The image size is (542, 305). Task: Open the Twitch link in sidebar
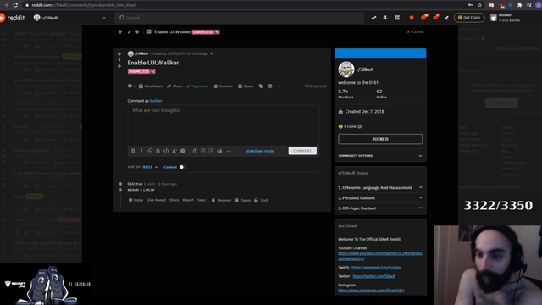[x=376, y=268]
